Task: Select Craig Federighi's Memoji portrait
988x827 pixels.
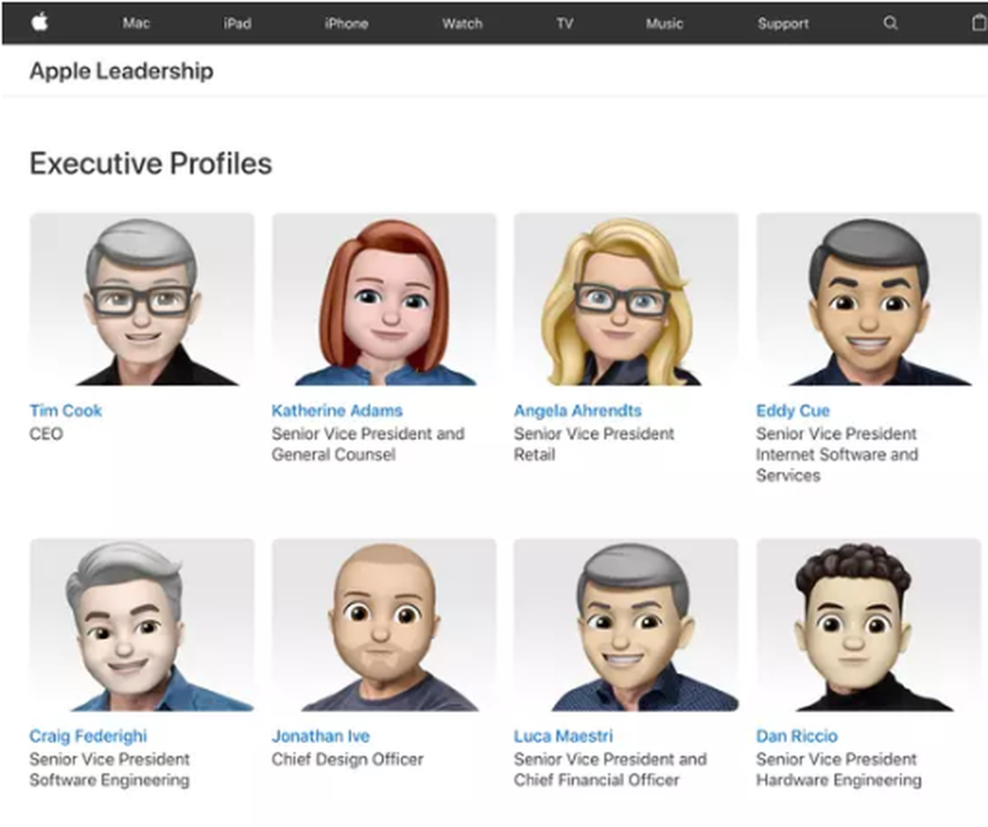Action: tap(142, 624)
